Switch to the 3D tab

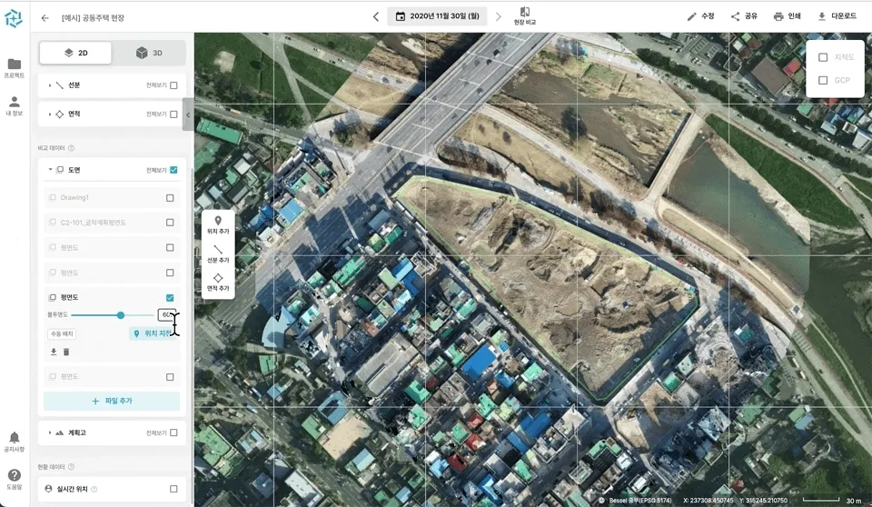point(148,53)
